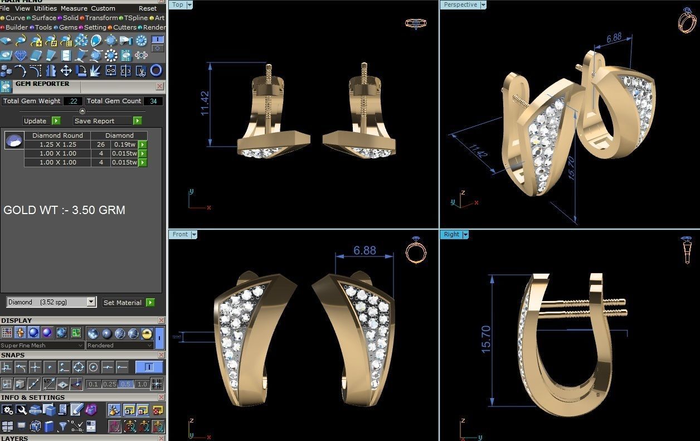
Task: Toggle the grid snap crosshatch icon
Action: pyautogui.click(x=157, y=384)
